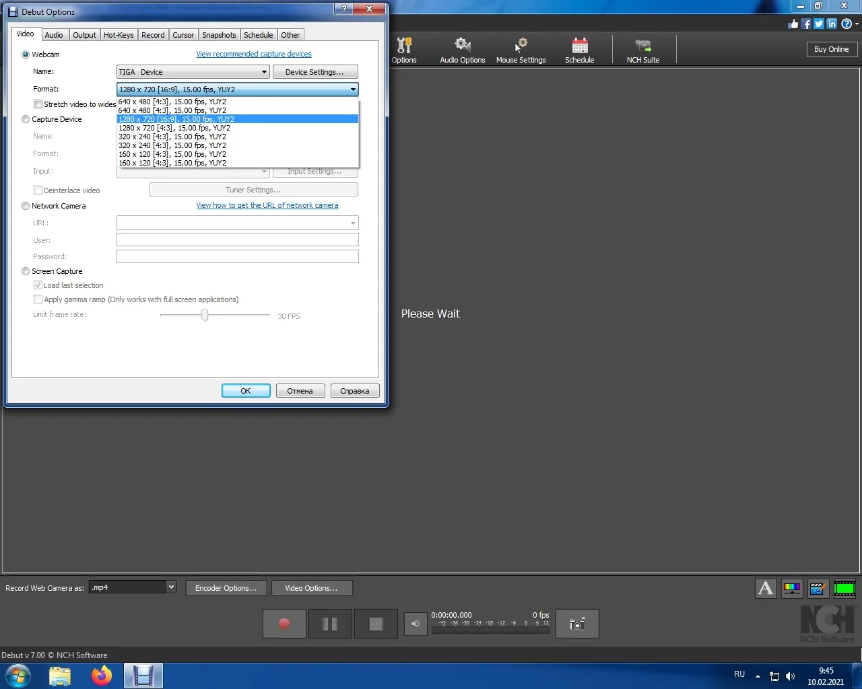Open the Schedule calendar toolbar icon

coord(580,50)
